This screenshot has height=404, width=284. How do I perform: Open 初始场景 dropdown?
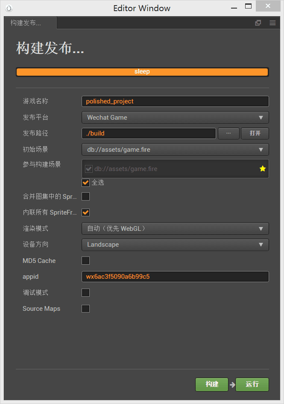[x=175, y=150]
